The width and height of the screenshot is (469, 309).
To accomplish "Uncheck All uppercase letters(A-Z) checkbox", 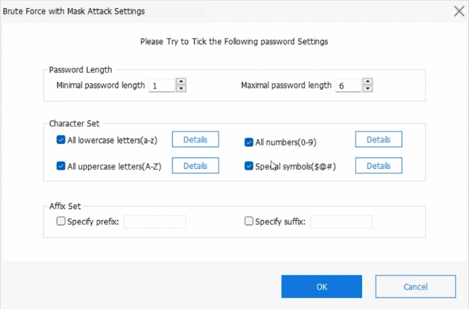I will pyautogui.click(x=61, y=166).
